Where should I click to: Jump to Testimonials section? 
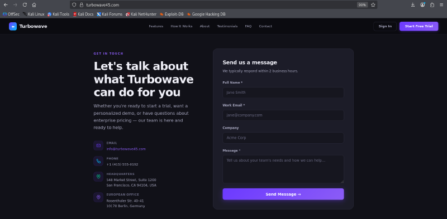(x=227, y=26)
